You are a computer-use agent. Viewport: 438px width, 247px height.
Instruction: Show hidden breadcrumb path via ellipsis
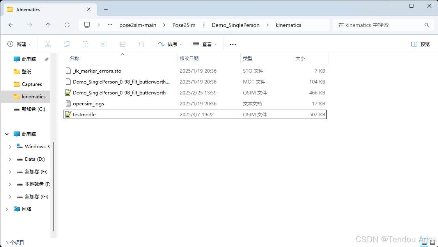tap(110, 25)
